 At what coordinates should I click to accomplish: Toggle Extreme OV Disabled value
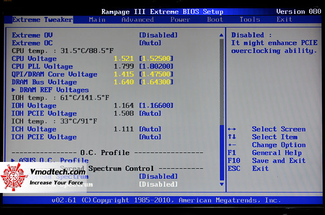[x=158, y=35]
